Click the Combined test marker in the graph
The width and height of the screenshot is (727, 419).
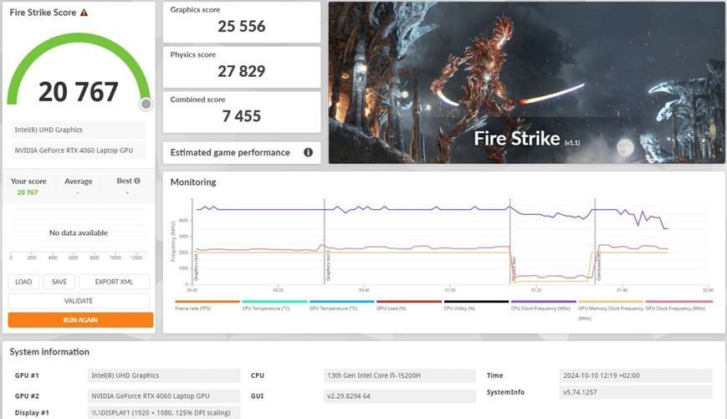[596, 241]
